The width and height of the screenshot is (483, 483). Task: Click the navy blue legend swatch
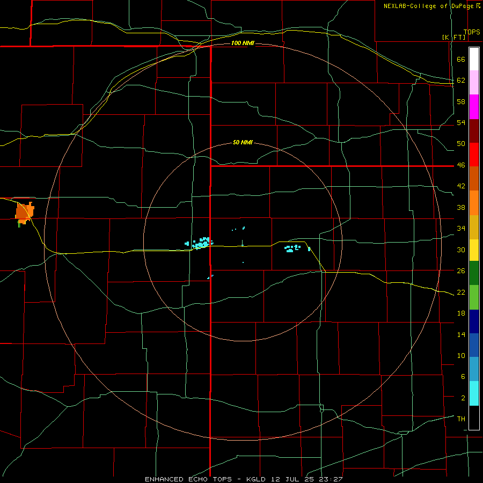(474, 321)
